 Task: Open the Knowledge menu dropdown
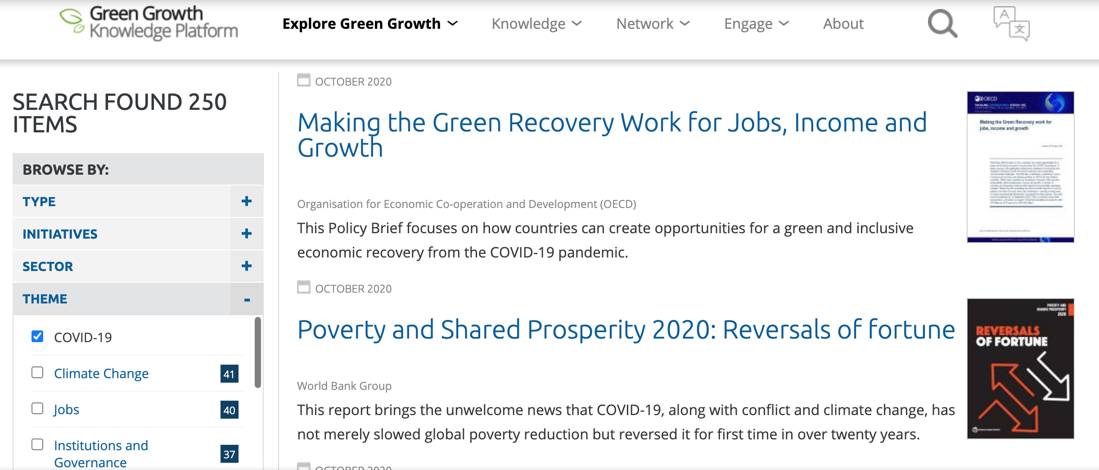(536, 23)
